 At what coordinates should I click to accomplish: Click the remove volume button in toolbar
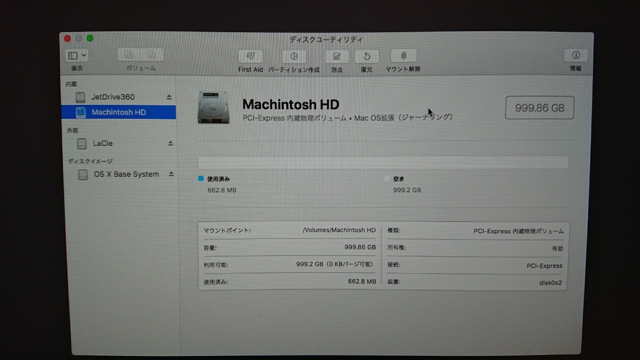point(152,55)
